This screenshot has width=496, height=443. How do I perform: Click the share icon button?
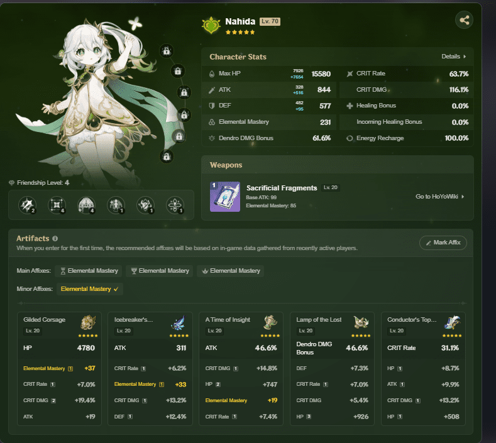[x=464, y=20]
